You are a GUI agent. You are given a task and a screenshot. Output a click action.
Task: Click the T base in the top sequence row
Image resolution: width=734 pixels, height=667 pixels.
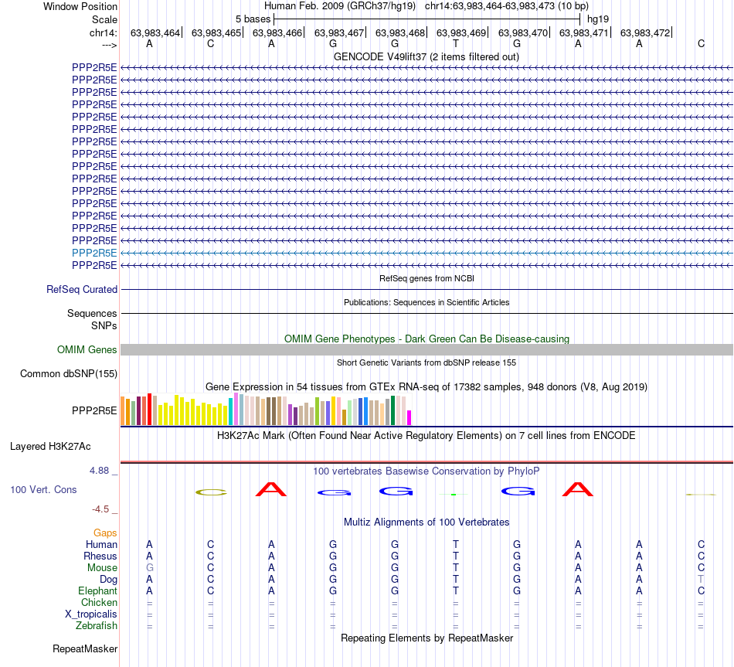point(456,43)
